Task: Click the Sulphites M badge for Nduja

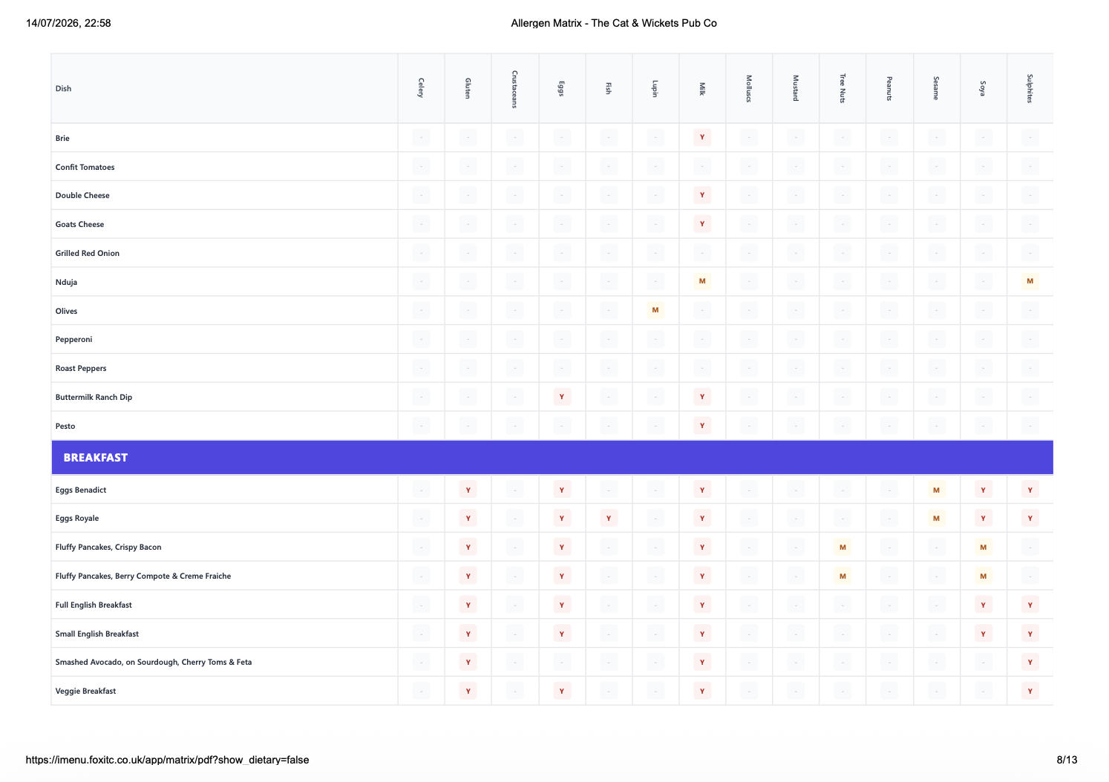Action: (1030, 281)
